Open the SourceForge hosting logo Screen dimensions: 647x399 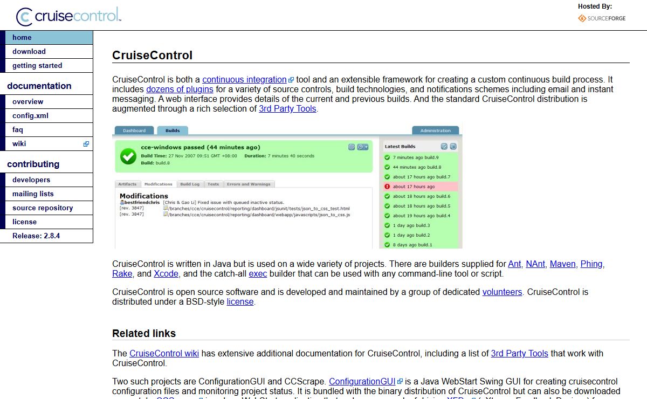coord(602,18)
